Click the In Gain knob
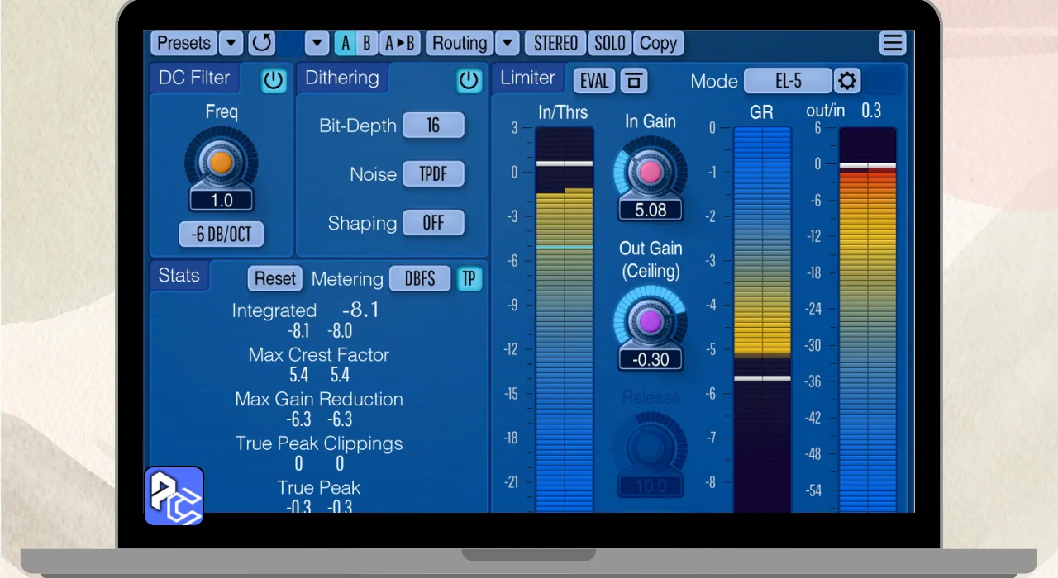The width and height of the screenshot is (1058, 578). pyautogui.click(x=651, y=172)
